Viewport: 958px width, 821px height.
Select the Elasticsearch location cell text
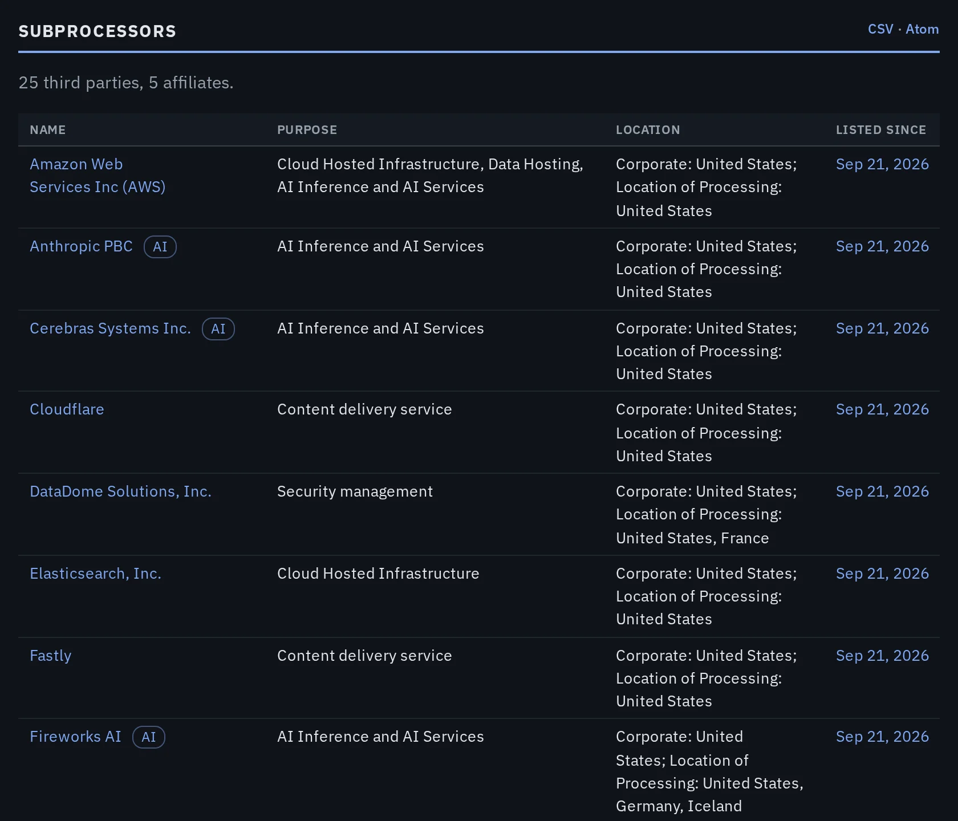click(x=707, y=596)
